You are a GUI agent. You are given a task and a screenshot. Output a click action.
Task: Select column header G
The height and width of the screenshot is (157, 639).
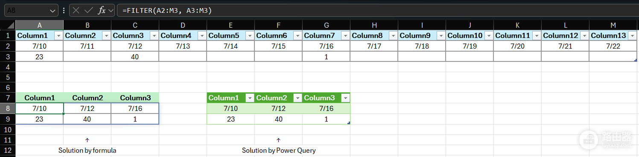pos(326,25)
